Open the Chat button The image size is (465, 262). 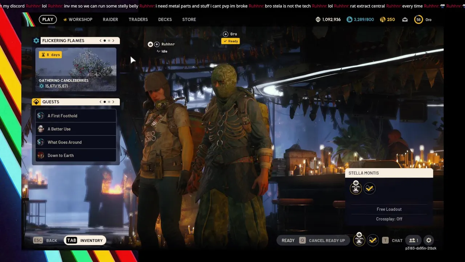[393, 241]
